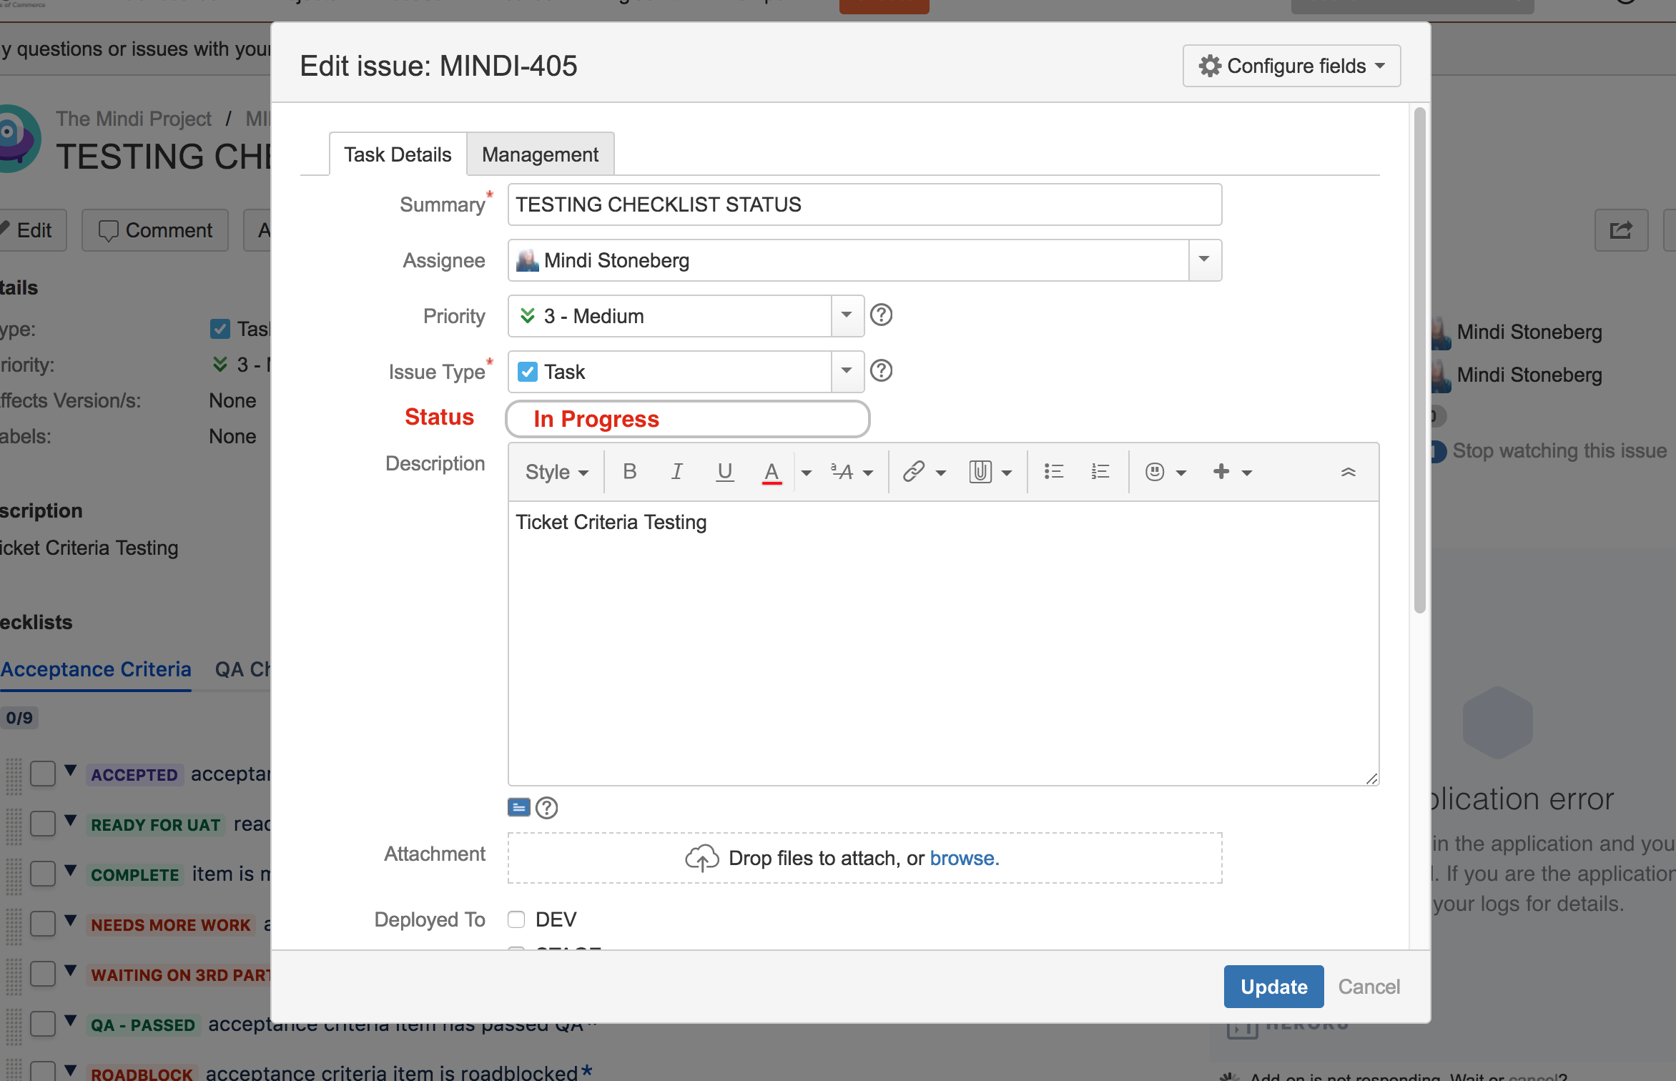Open the attachment insert menu icon

tap(990, 472)
